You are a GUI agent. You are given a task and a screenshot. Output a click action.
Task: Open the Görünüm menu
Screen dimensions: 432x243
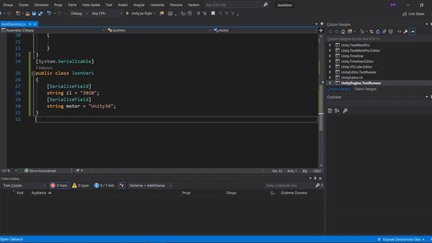point(41,5)
